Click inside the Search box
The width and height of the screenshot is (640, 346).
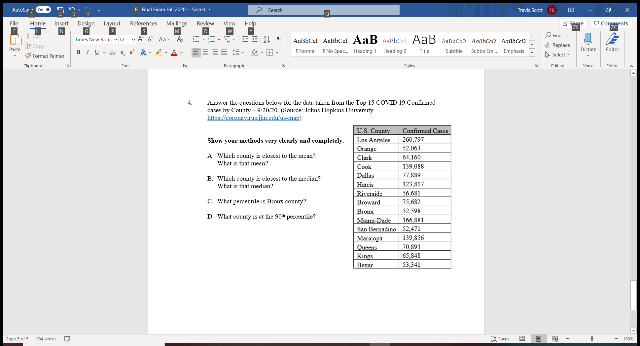pos(324,10)
